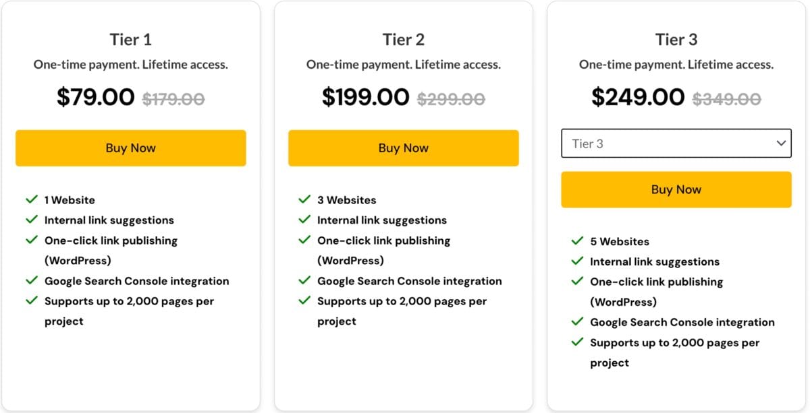Click Tier 2 One-click link publishing checkmark

304,240
